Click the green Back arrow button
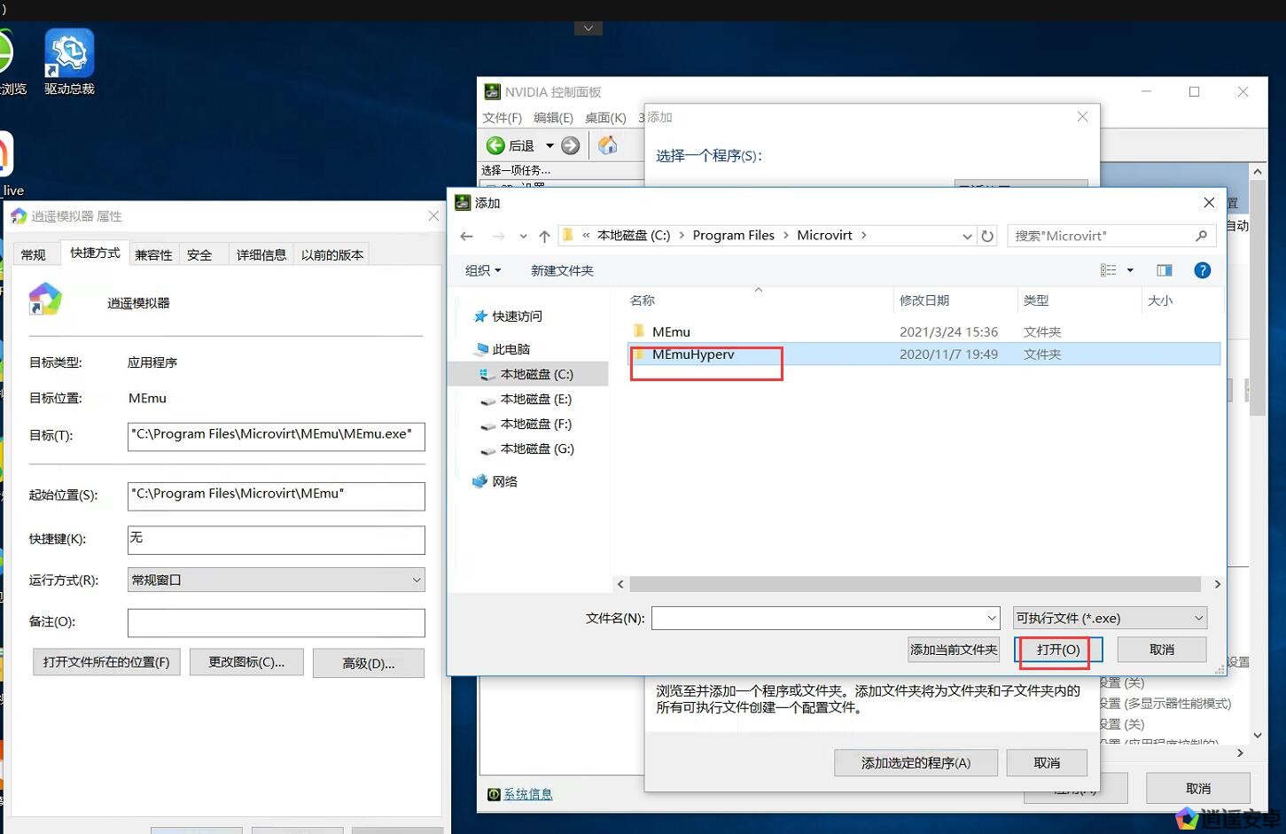The height and width of the screenshot is (834, 1286). (x=496, y=145)
